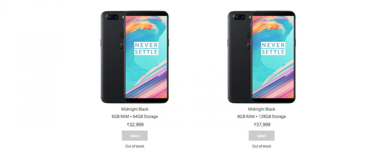Open the left phone product image
Viewport: 389px width, 151px height.
pos(135,57)
